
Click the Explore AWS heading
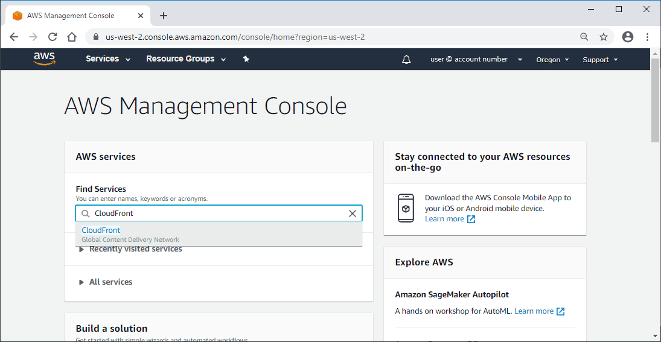click(x=424, y=262)
